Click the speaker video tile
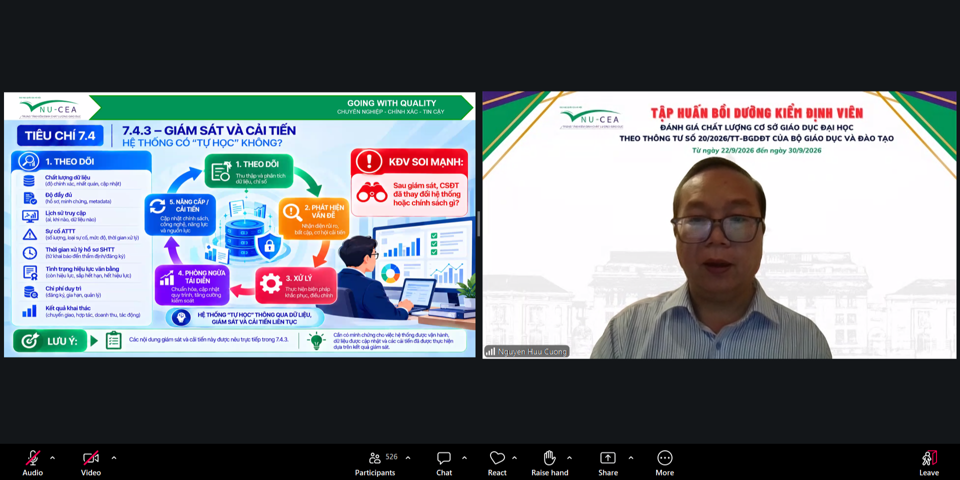This screenshot has height=480, width=960. tap(719, 224)
